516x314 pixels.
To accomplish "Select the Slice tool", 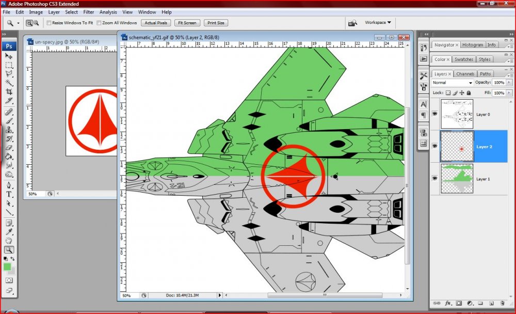I will click(9, 100).
